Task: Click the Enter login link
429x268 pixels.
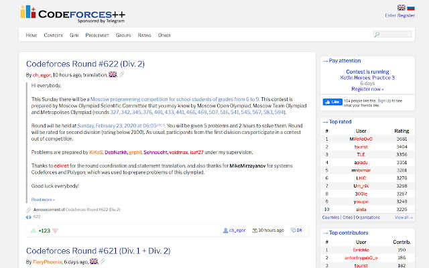Action: (x=390, y=15)
